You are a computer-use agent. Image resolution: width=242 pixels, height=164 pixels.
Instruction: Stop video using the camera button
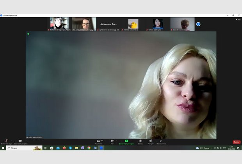pyautogui.click(x=20, y=141)
